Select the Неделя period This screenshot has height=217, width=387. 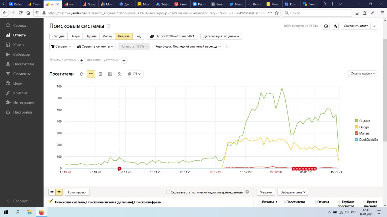[91, 36]
